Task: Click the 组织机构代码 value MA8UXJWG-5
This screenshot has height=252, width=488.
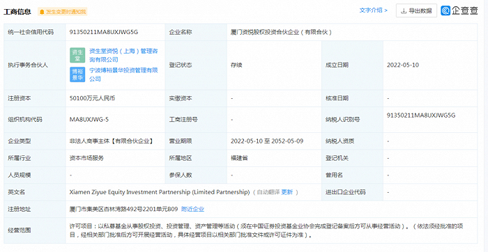Action: coord(89,119)
